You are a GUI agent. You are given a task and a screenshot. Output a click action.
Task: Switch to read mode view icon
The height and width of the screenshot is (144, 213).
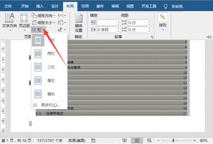124,140
